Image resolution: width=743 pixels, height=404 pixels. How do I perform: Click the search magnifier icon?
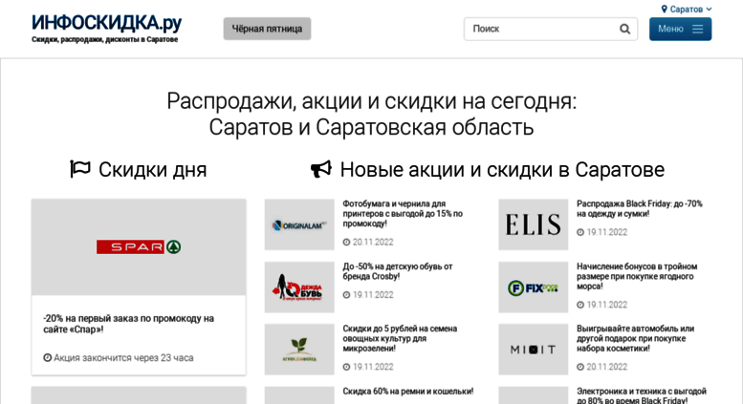[625, 29]
